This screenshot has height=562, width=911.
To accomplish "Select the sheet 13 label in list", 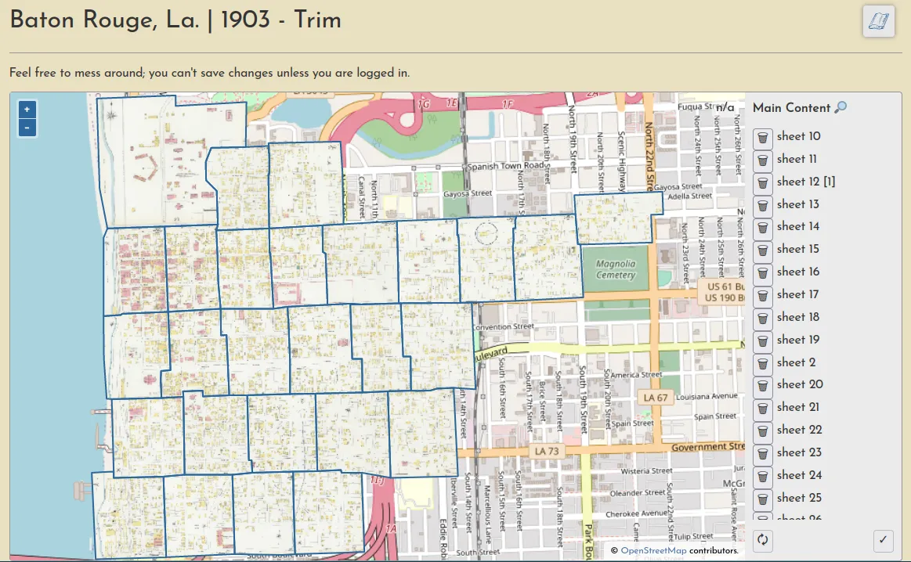I will click(x=797, y=204).
